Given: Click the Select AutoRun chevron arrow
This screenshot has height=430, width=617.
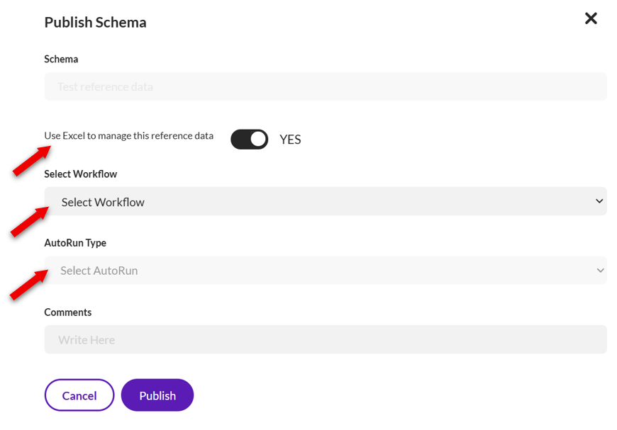Looking at the screenshot, I should pyautogui.click(x=600, y=271).
